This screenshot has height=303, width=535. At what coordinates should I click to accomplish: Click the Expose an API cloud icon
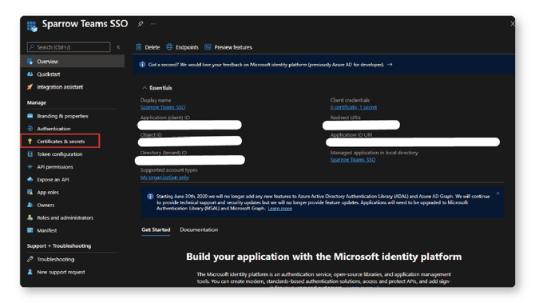point(30,179)
